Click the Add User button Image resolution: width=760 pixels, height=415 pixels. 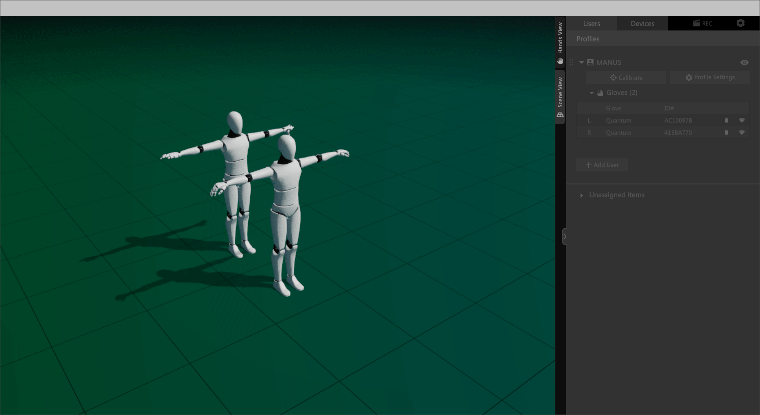click(602, 165)
